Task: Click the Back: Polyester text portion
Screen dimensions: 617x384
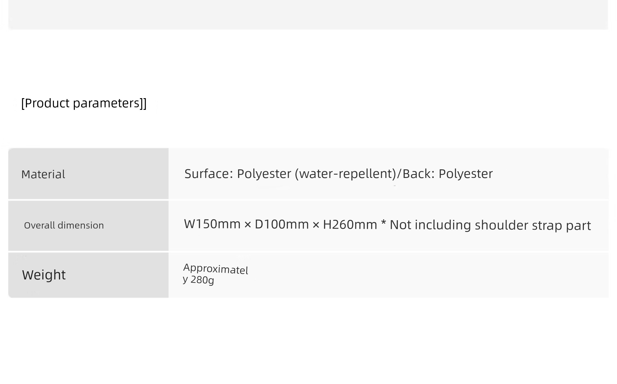Action: tap(448, 174)
